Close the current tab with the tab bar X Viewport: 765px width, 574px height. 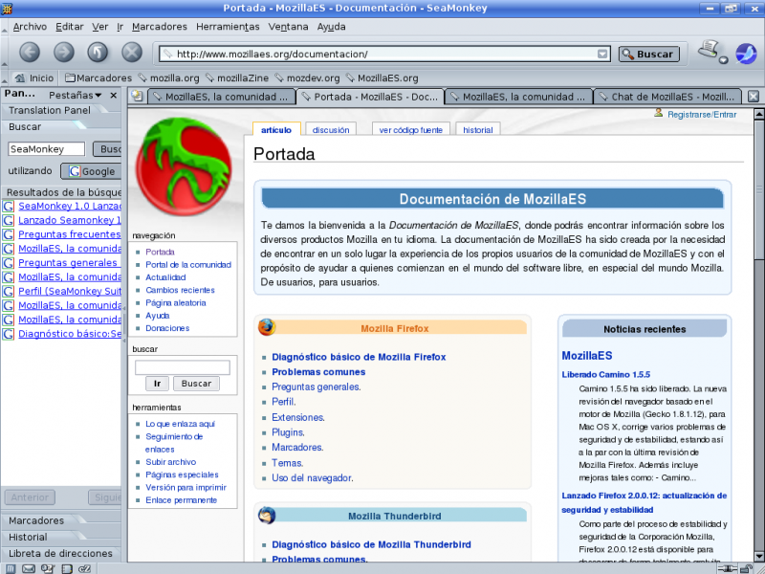click(754, 97)
